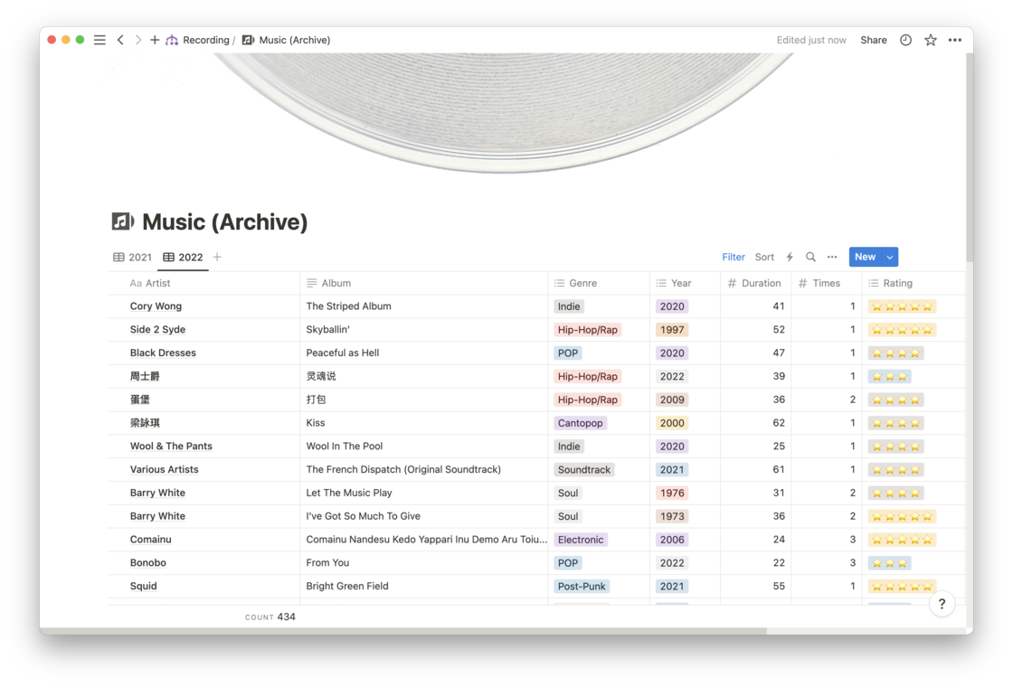
Task: Click the Bright Green Field album cell
Action: pyautogui.click(x=424, y=587)
